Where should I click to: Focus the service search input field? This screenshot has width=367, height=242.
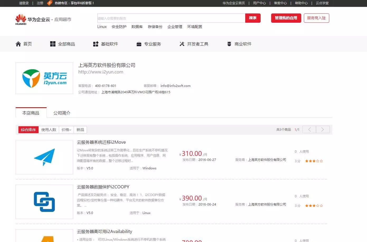pyautogui.click(x=171, y=18)
